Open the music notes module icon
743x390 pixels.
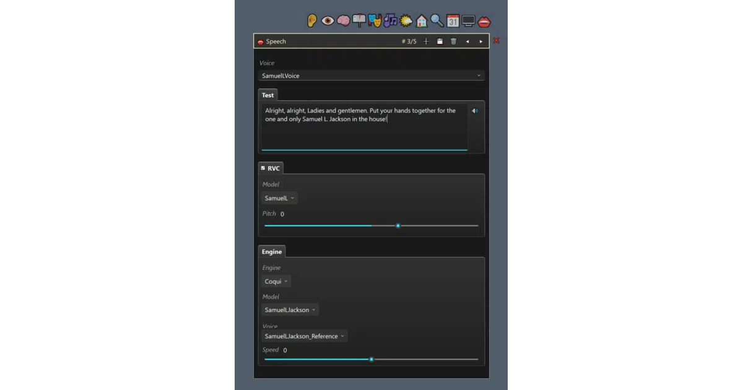pos(390,20)
